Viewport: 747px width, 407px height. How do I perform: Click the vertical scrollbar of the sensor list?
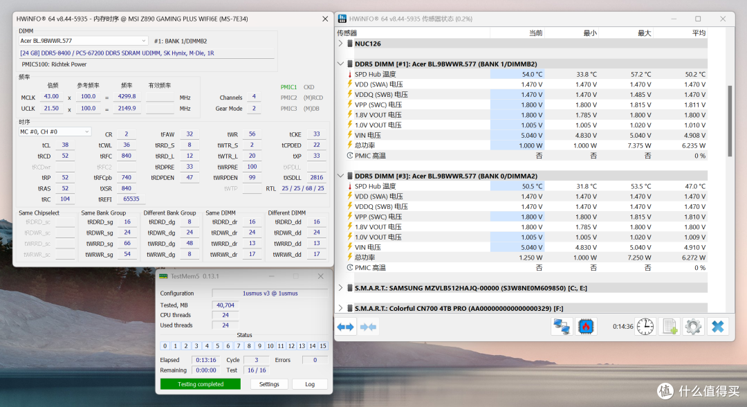(730, 121)
